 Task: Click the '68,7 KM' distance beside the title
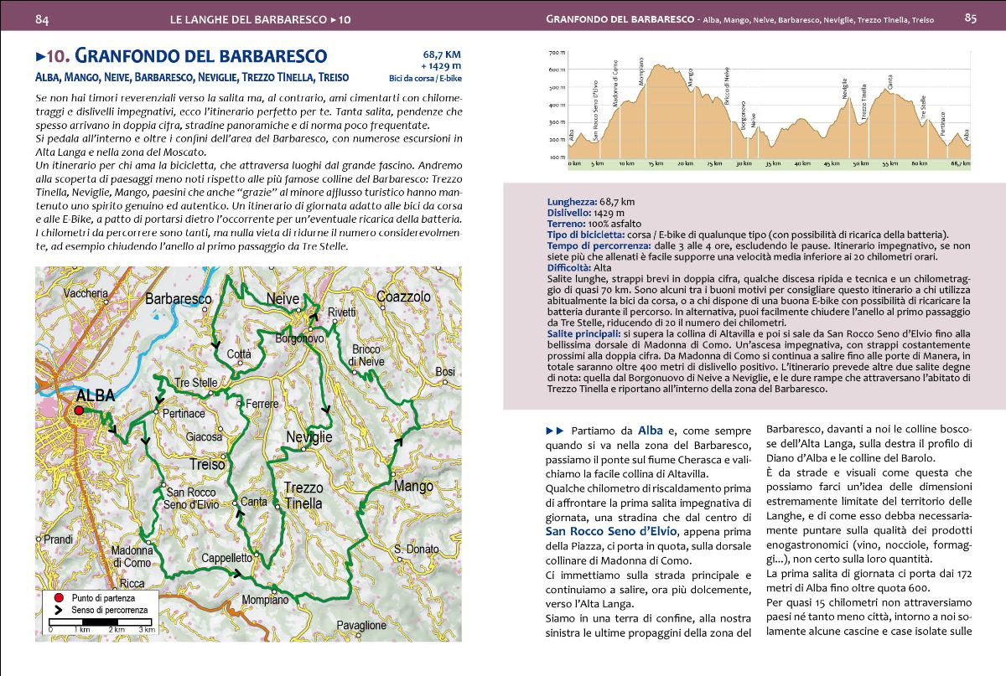point(442,55)
